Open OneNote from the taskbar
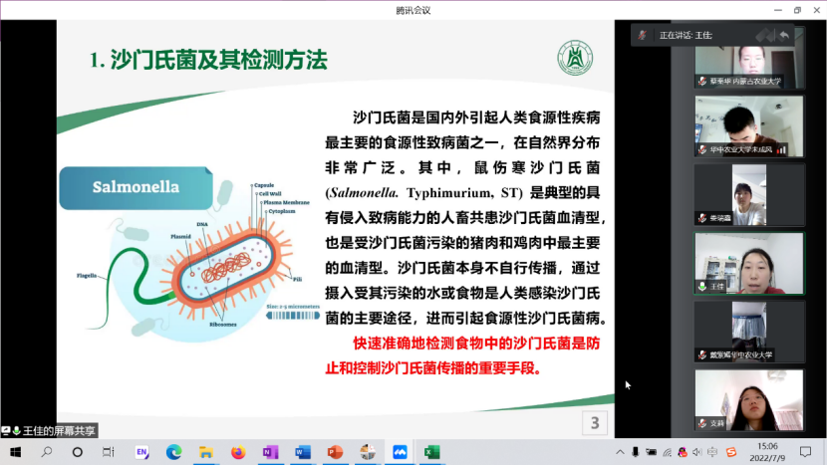827x466 pixels. (x=270, y=452)
